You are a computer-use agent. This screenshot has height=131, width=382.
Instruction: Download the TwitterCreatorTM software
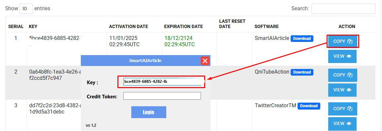(309, 106)
